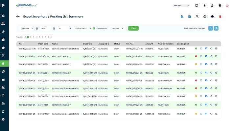Click the To date input field
This screenshot has height=131, width=230.
click(63, 28)
